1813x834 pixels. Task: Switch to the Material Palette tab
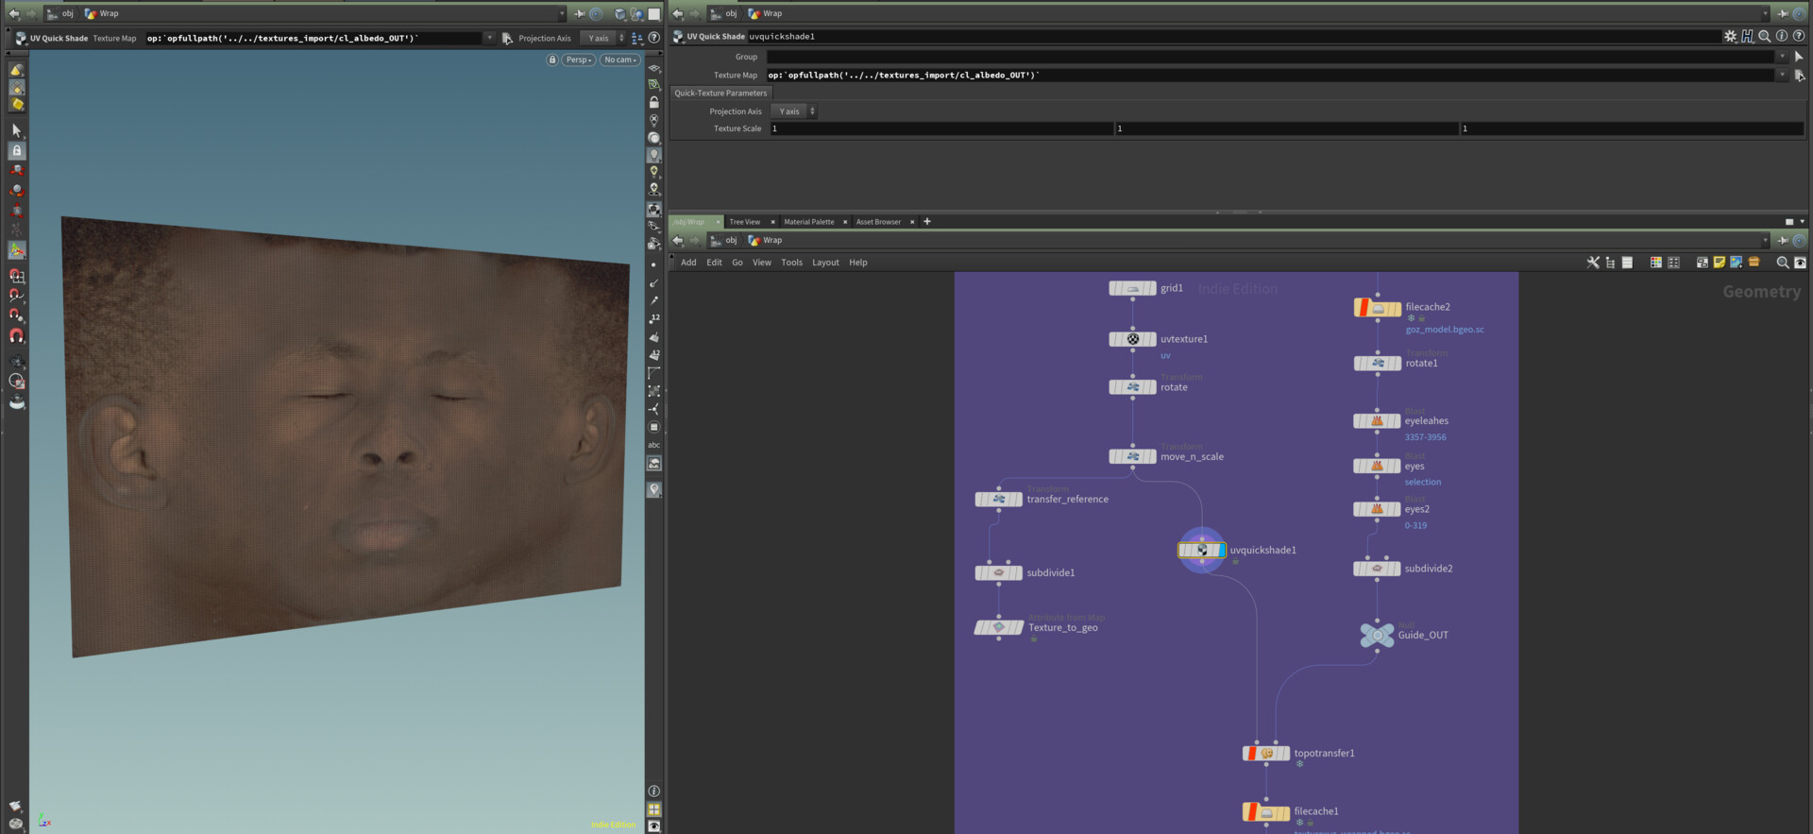click(x=808, y=222)
